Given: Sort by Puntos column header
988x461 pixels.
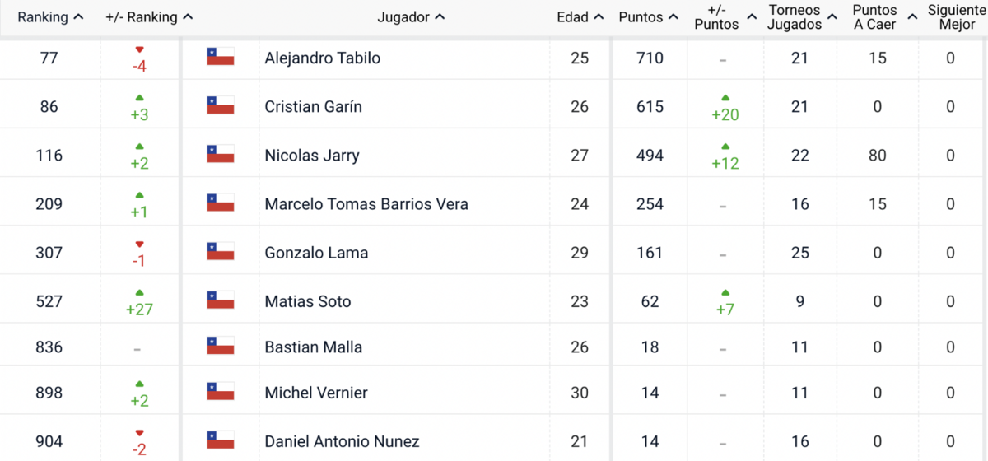Looking at the screenshot, I should click(649, 16).
